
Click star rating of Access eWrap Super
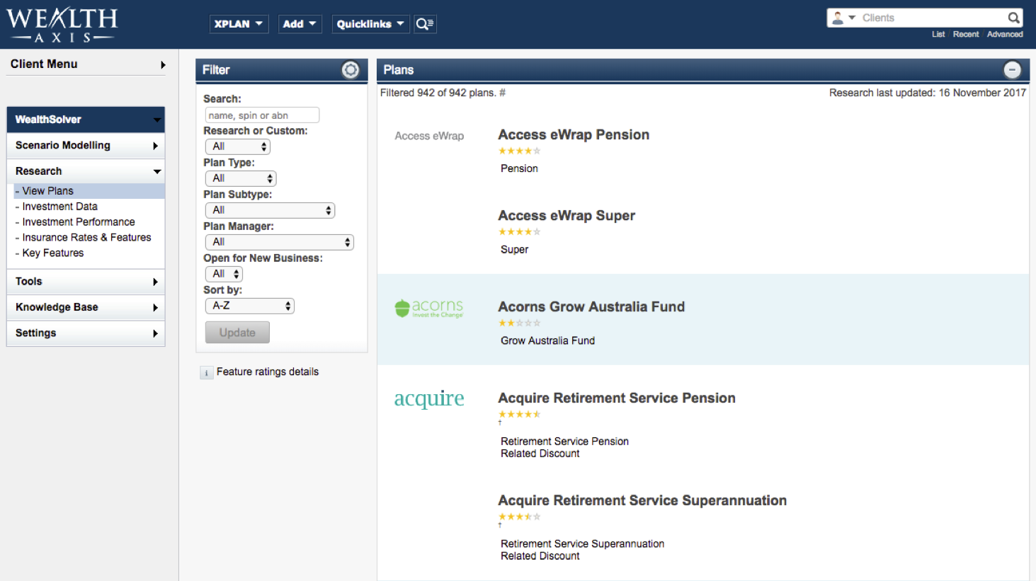[x=520, y=231]
